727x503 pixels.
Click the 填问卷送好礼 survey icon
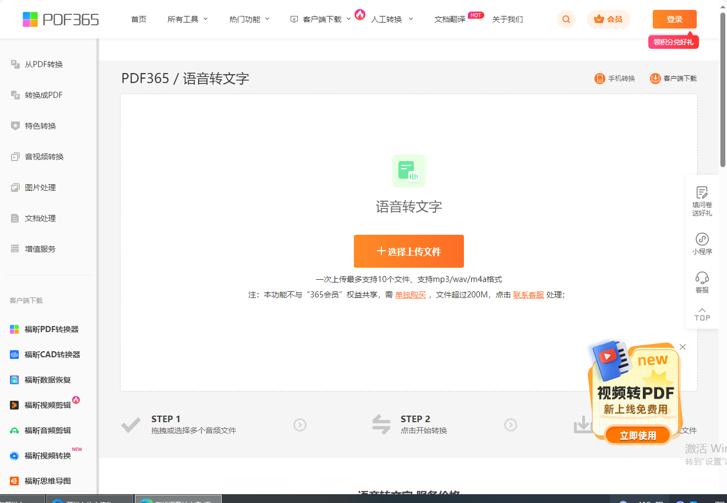point(702,192)
